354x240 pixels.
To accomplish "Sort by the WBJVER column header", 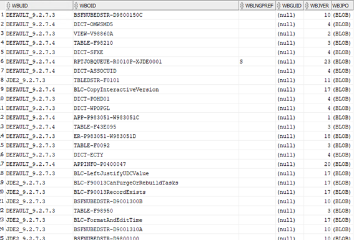I will 318,6.
